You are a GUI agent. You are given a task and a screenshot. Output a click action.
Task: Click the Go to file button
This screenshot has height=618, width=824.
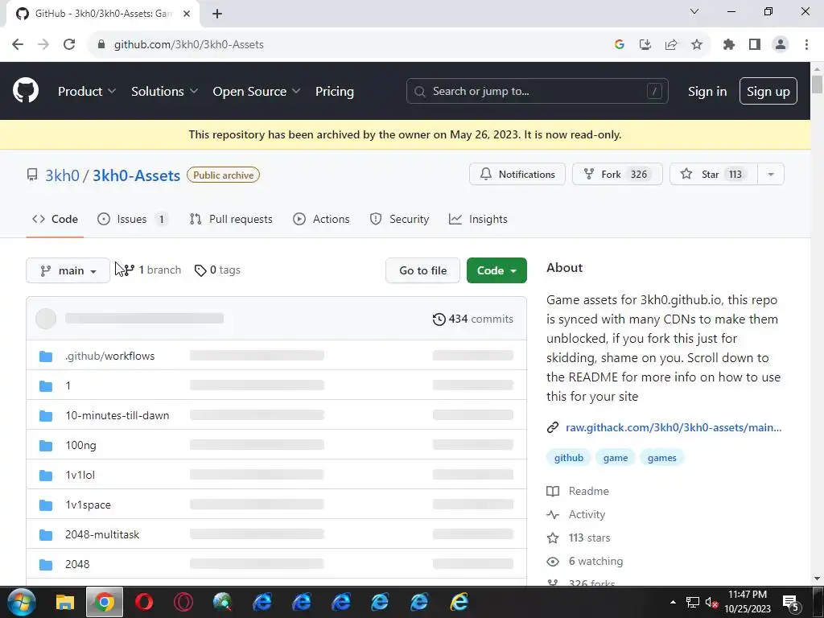(422, 270)
